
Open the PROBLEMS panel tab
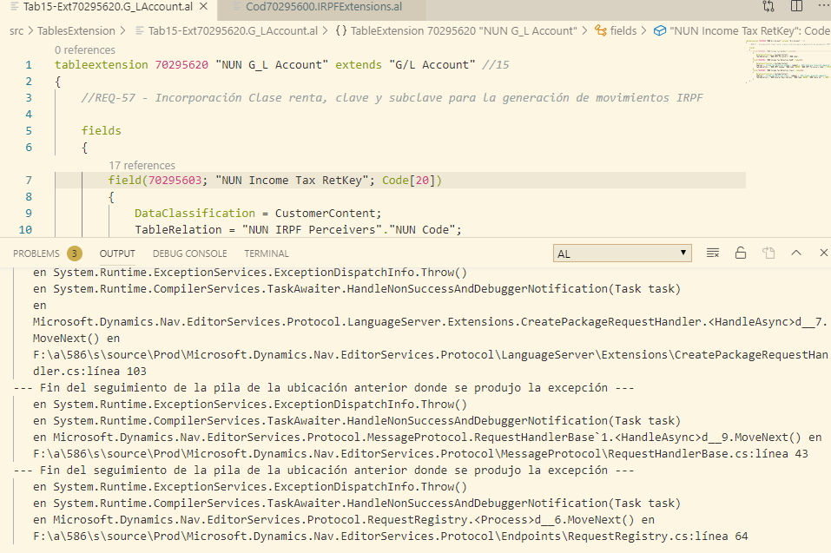(36, 253)
